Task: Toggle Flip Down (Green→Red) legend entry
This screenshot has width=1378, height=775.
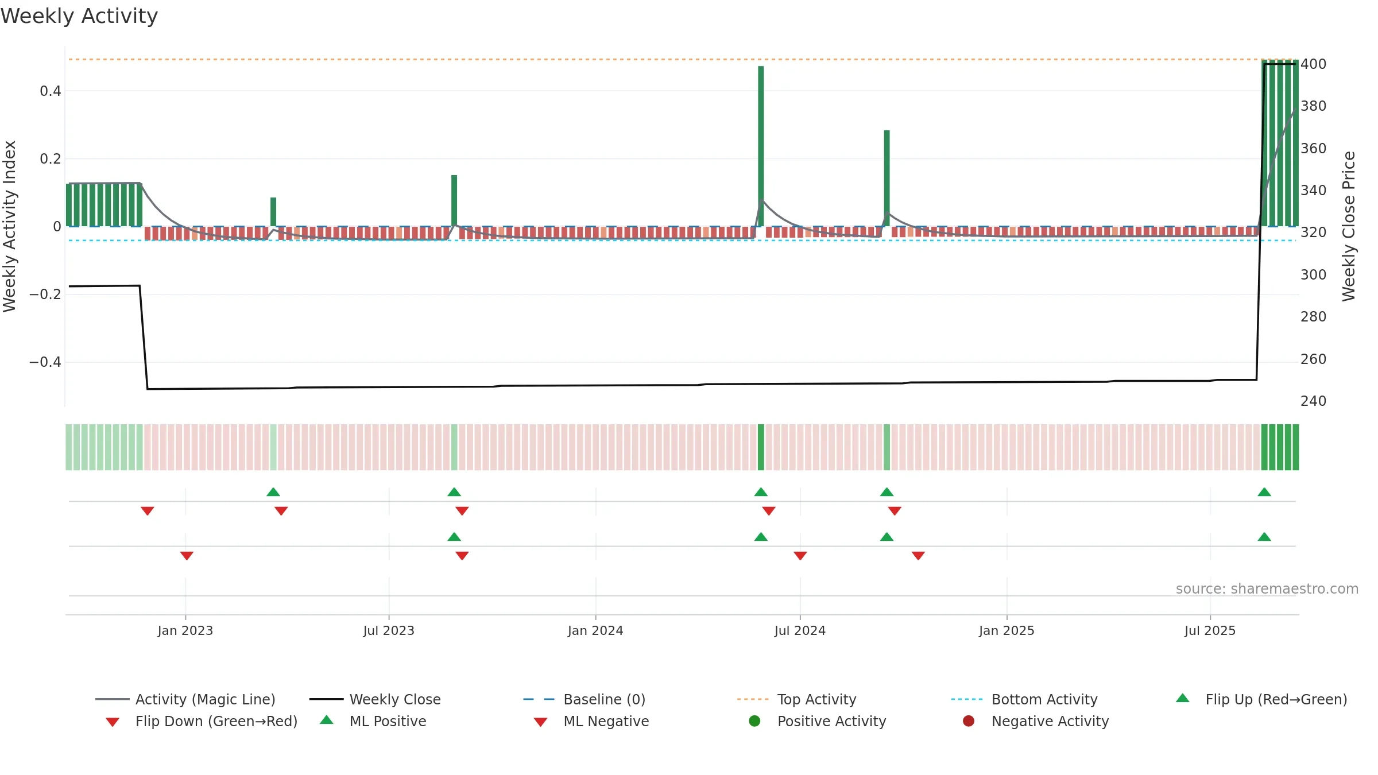Action: 202,721
